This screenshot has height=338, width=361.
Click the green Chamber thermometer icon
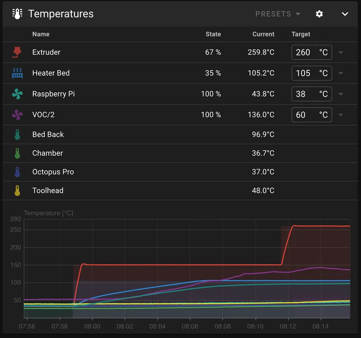click(x=17, y=153)
